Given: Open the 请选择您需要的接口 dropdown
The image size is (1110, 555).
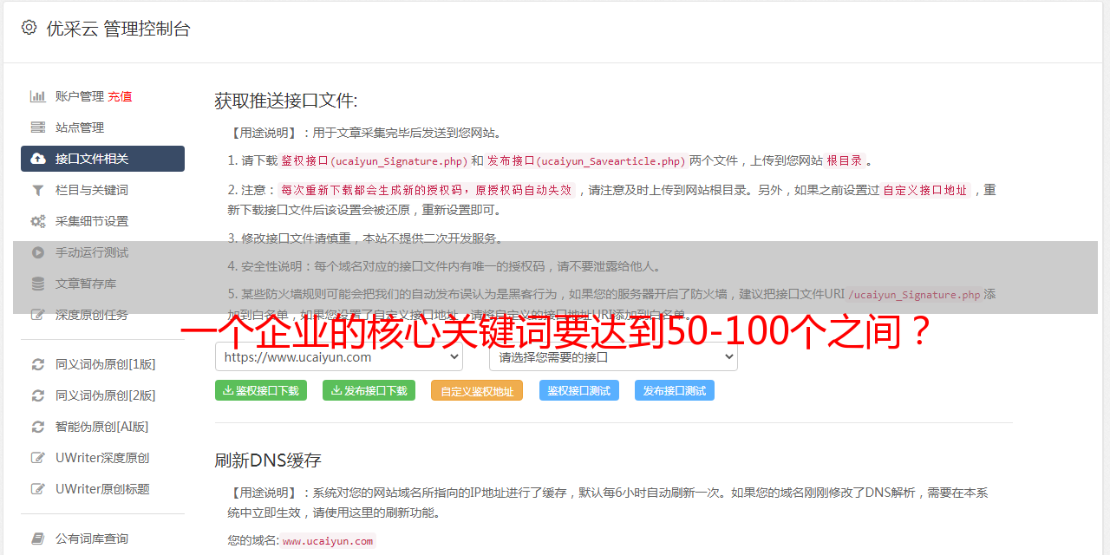Looking at the screenshot, I should coord(614,356).
